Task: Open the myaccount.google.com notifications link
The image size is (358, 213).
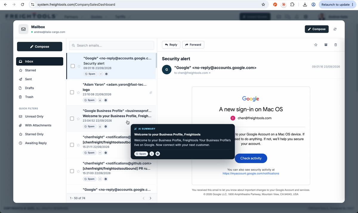Action: (251, 173)
